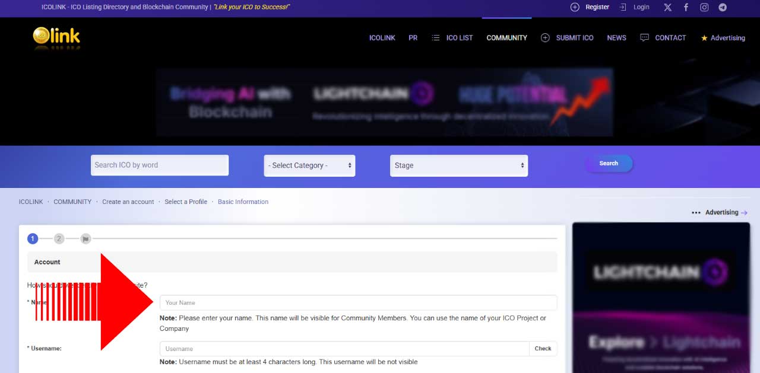The height and width of the screenshot is (373, 760).
Task: Switch to the COMMUNITY menu item
Action: tap(506, 37)
